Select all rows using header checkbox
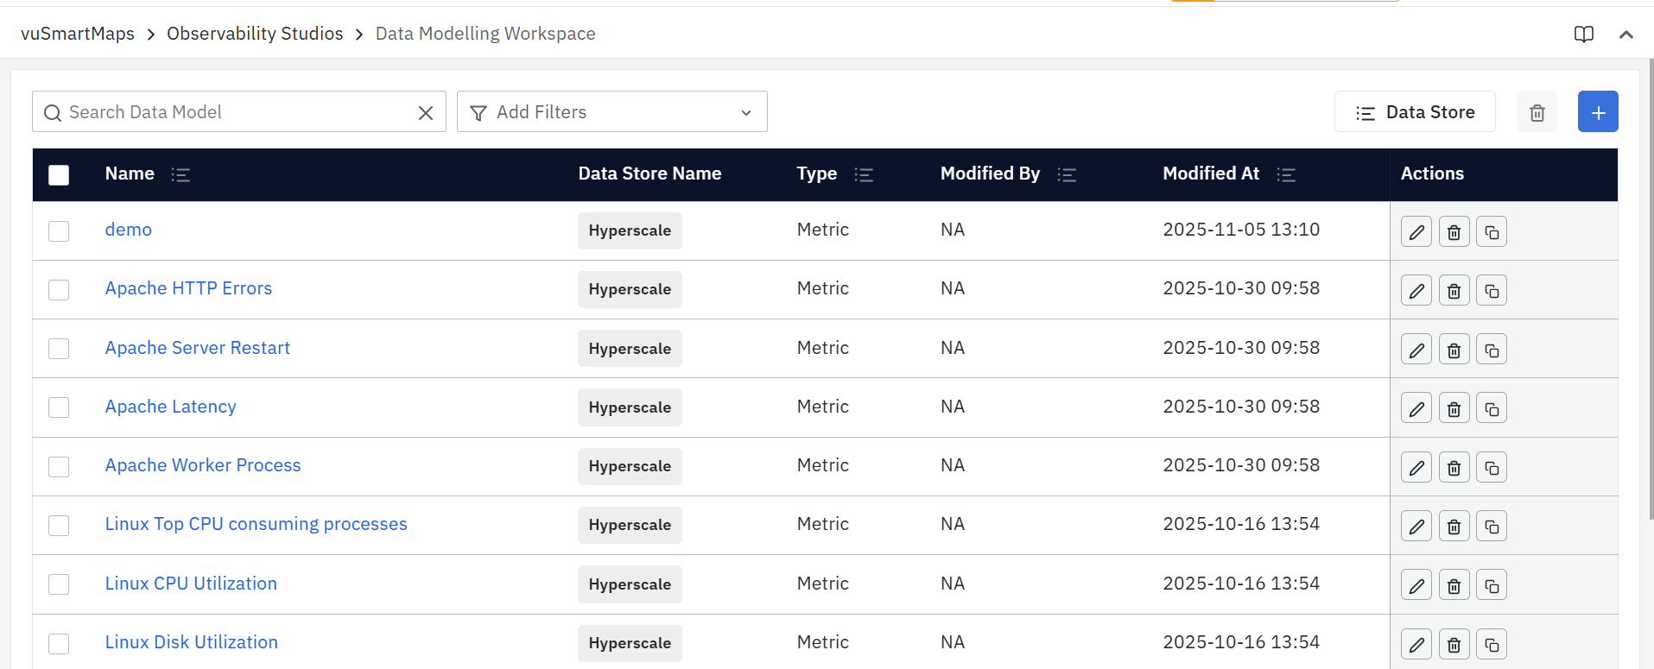Image resolution: width=1654 pixels, height=669 pixels. 59,175
